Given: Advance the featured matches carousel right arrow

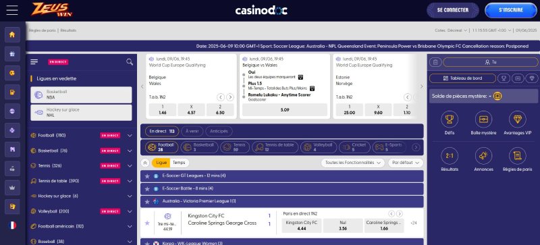Looking at the screenshot, I should point(421,86).
